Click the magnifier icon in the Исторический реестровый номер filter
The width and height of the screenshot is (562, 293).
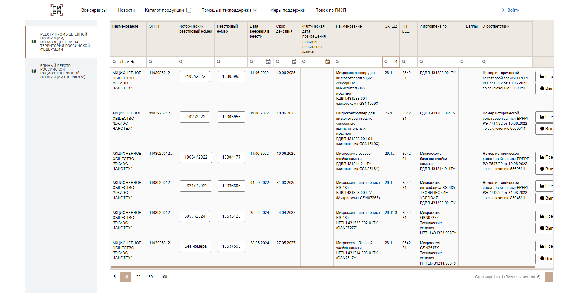pos(181,62)
